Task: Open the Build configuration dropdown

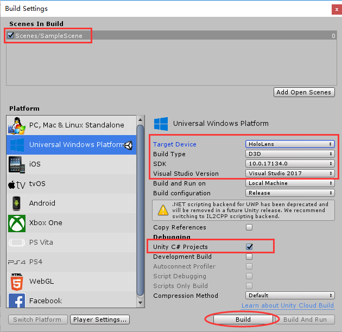Action: click(290, 193)
